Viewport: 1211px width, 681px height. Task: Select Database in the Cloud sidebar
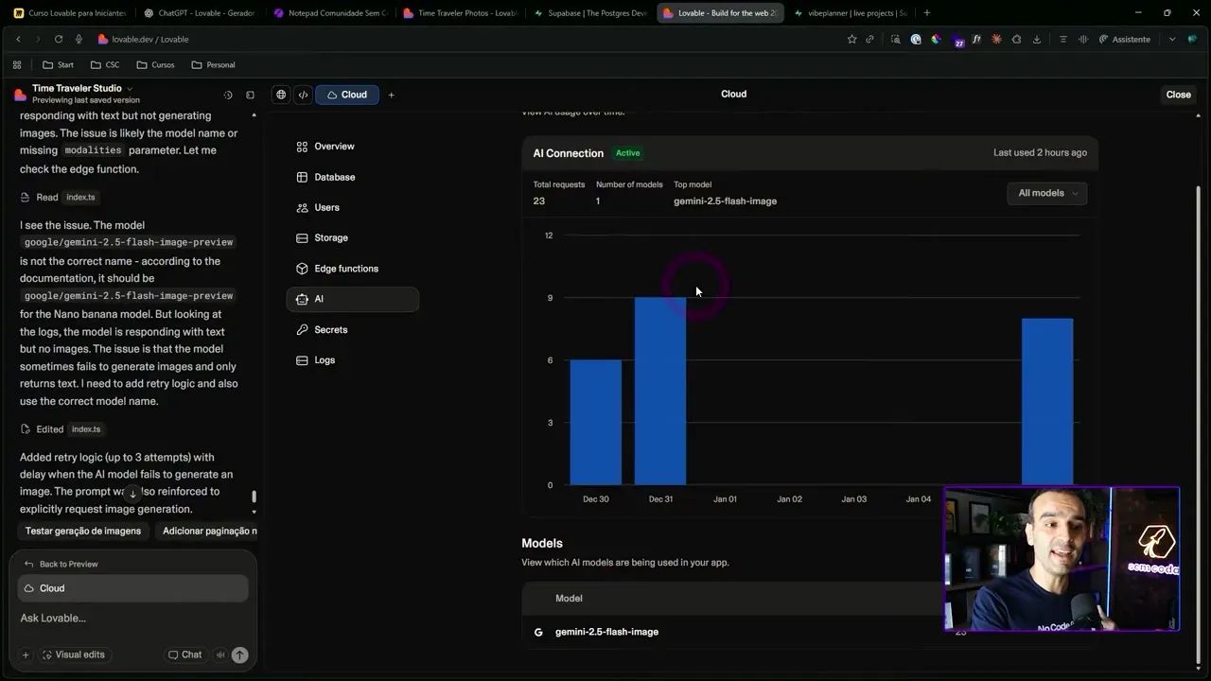[334, 177]
